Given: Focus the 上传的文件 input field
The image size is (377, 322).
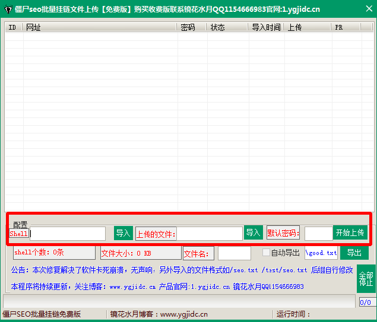Looking at the screenshot, I should pyautogui.click(x=209, y=234).
